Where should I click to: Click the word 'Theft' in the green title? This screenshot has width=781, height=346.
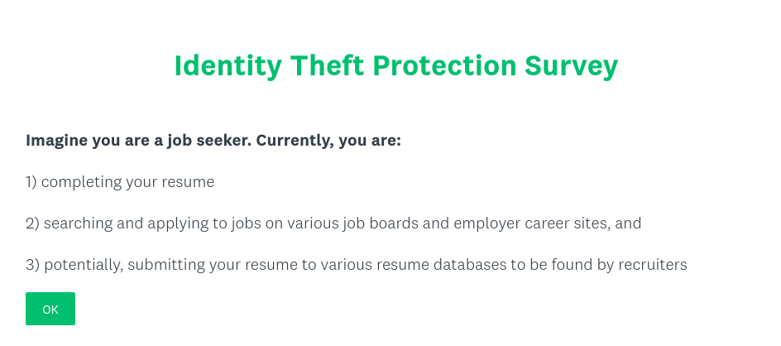click(328, 65)
